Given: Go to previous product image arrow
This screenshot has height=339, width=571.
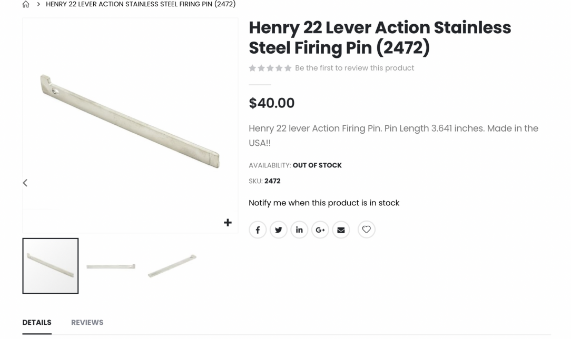Looking at the screenshot, I should [25, 183].
